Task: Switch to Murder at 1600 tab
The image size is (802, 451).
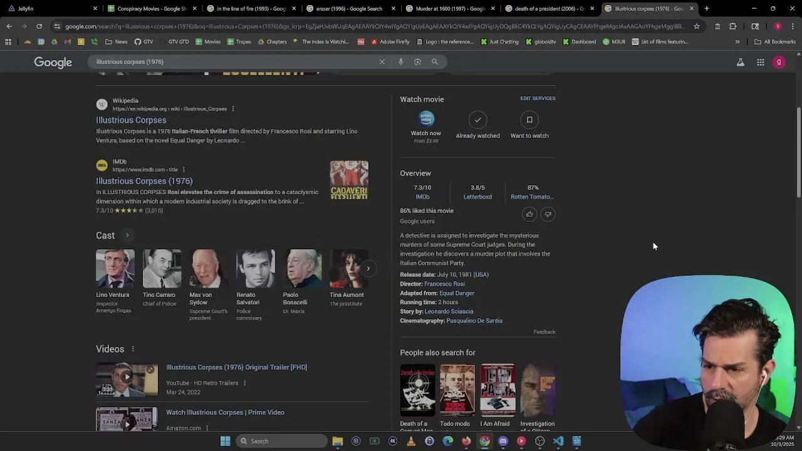Action: [449, 9]
